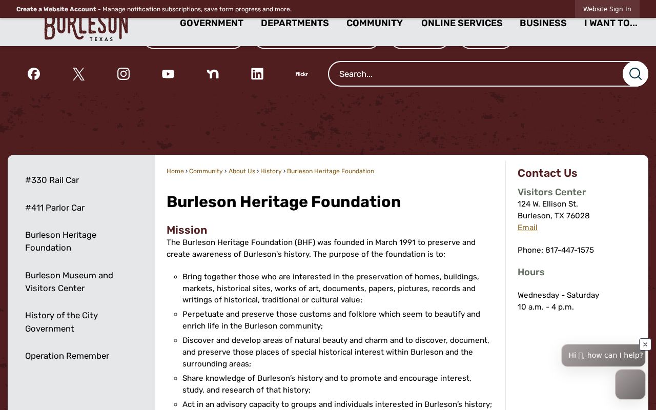Click the phone number 817-447-1575
Viewport: 656px width, 410px height.
tap(569, 250)
